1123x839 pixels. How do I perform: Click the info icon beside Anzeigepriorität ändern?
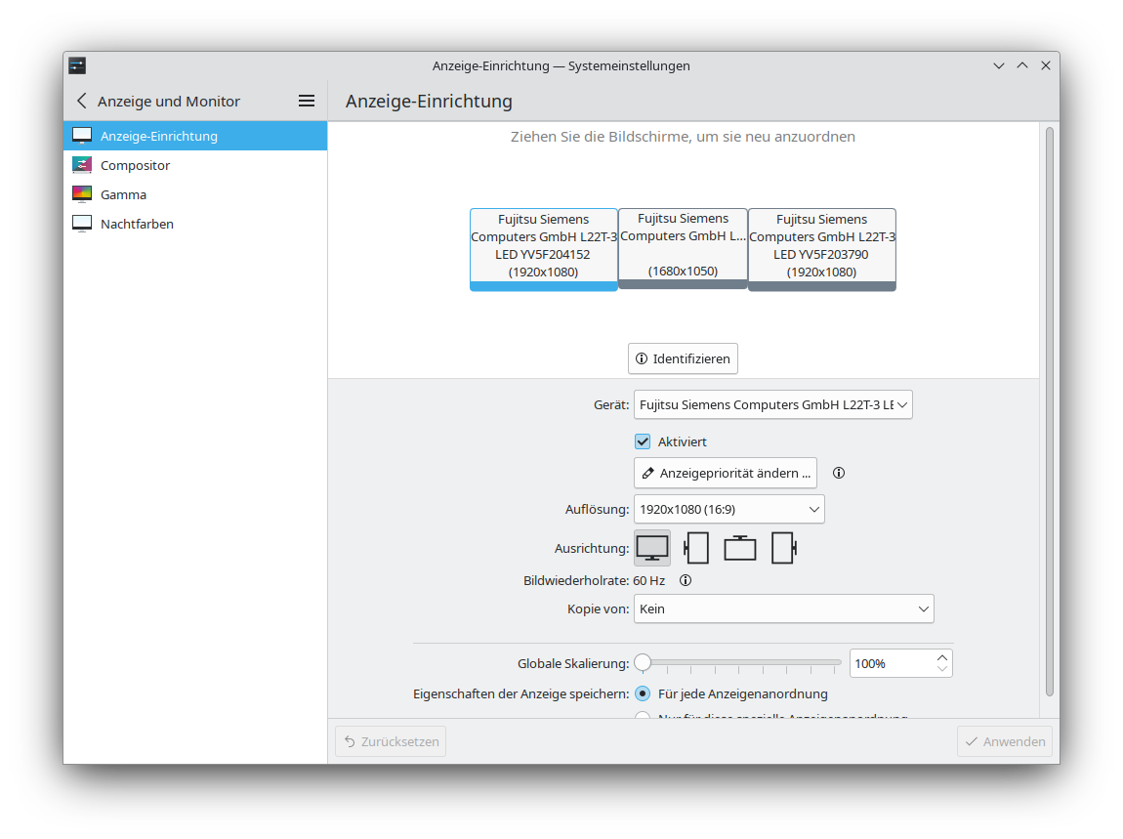[x=838, y=473]
